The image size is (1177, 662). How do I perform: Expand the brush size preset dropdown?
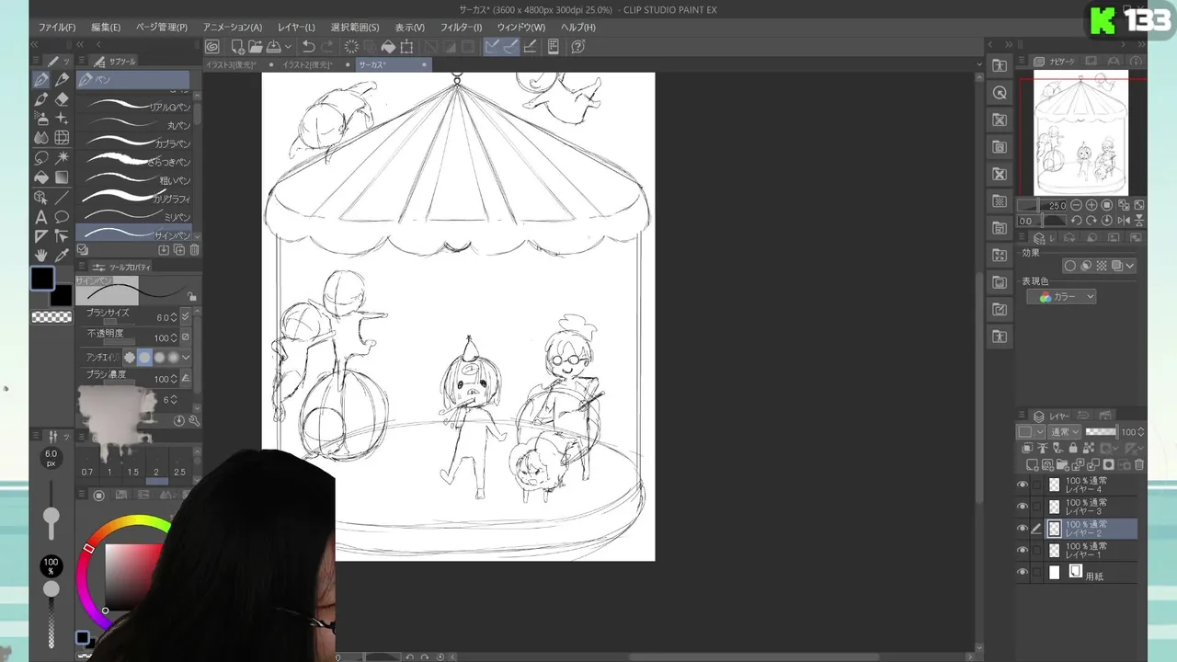tap(186, 317)
